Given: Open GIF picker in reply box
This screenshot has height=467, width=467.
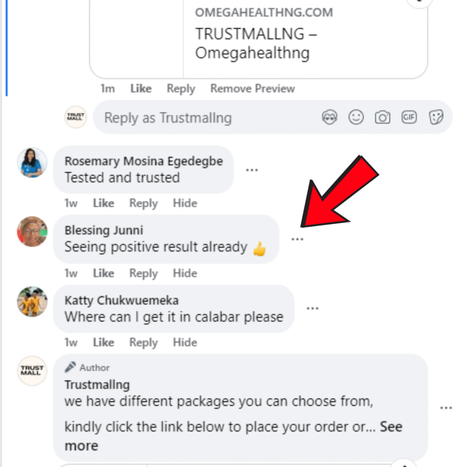Looking at the screenshot, I should tap(409, 117).
